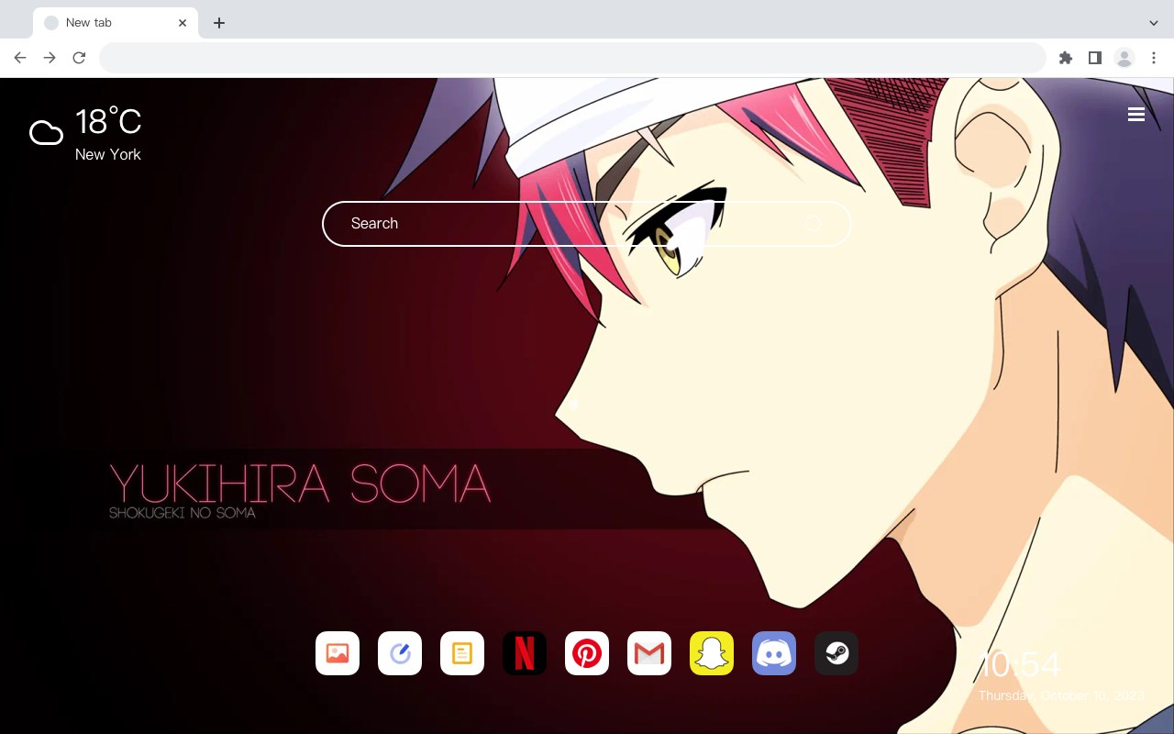
Task: Open the hamburger menu on new tab page
Action: pos(1136,115)
